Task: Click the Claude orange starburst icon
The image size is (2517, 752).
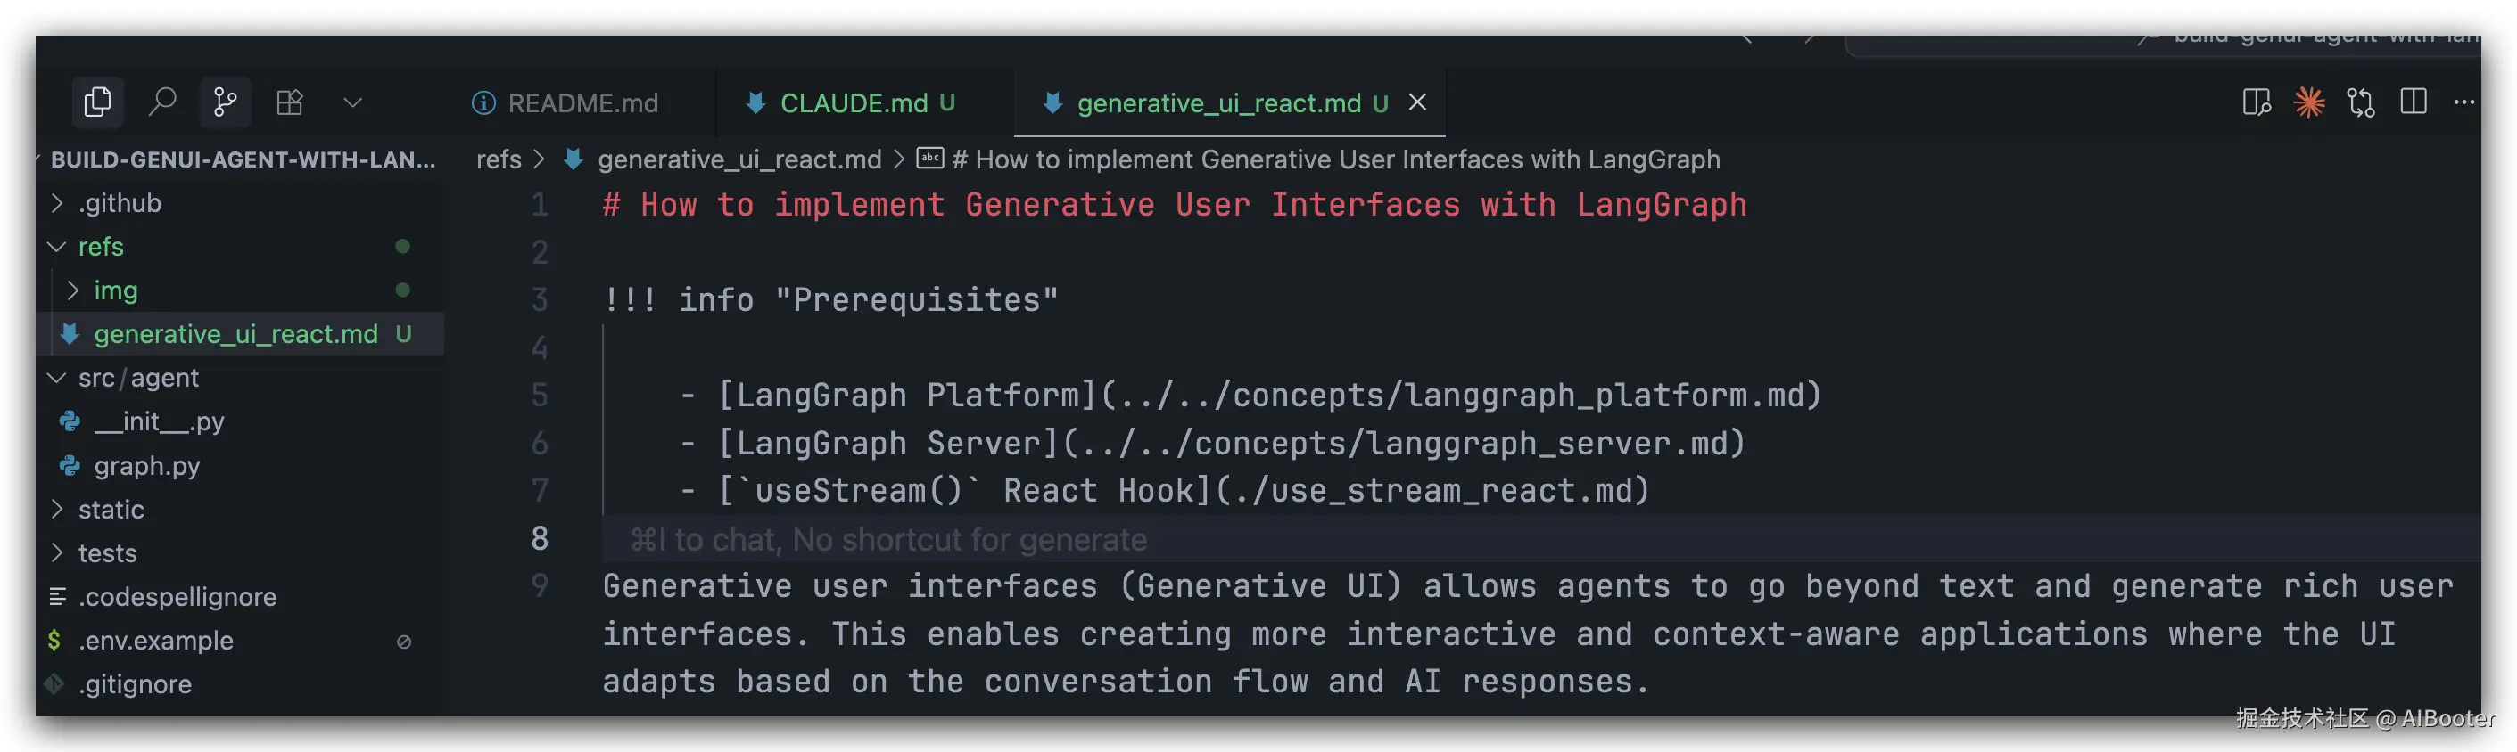Action: [x=2309, y=102]
